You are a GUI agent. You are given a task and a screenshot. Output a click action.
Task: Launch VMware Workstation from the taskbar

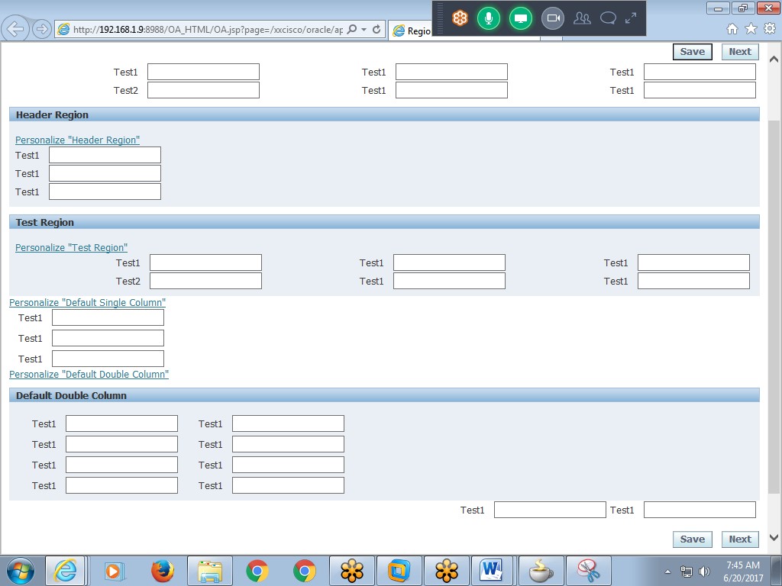(x=398, y=570)
